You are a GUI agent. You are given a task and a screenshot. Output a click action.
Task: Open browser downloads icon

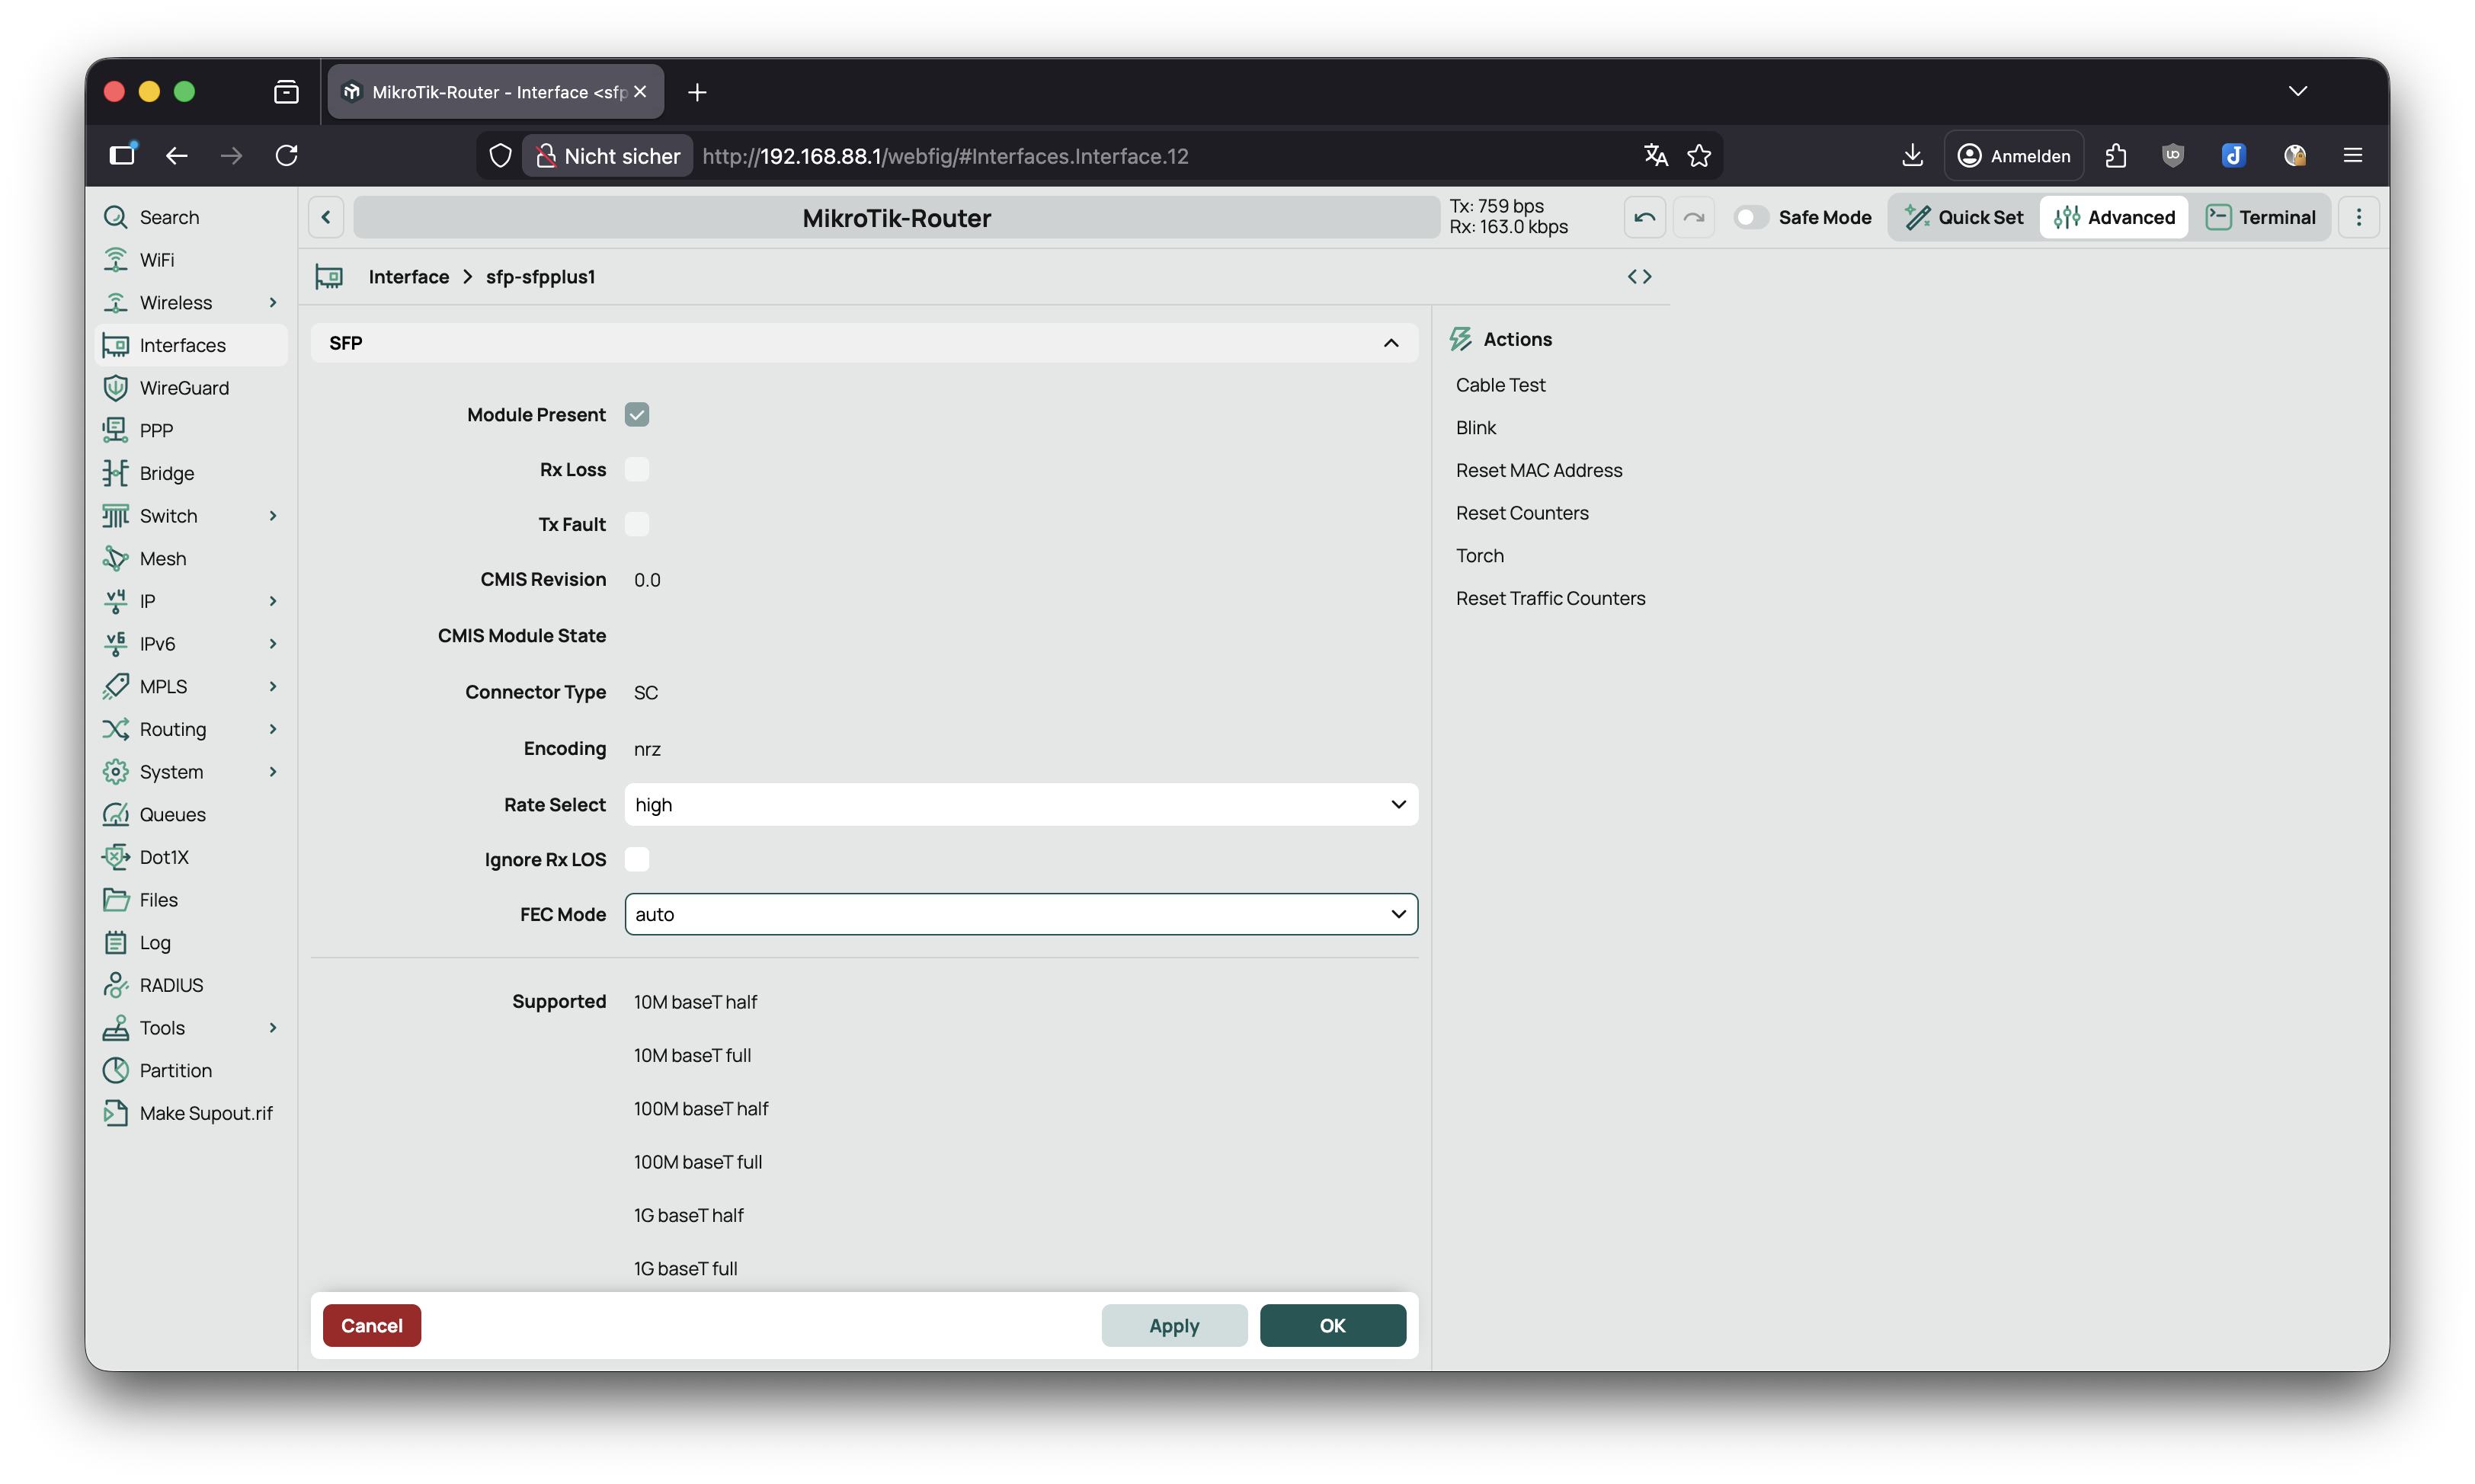(x=1911, y=155)
